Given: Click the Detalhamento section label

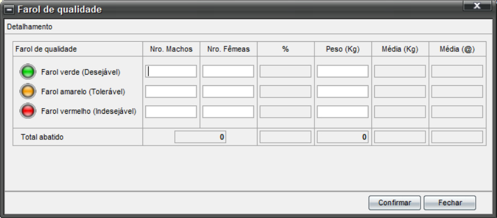Looking at the screenshot, I should tap(30, 27).
